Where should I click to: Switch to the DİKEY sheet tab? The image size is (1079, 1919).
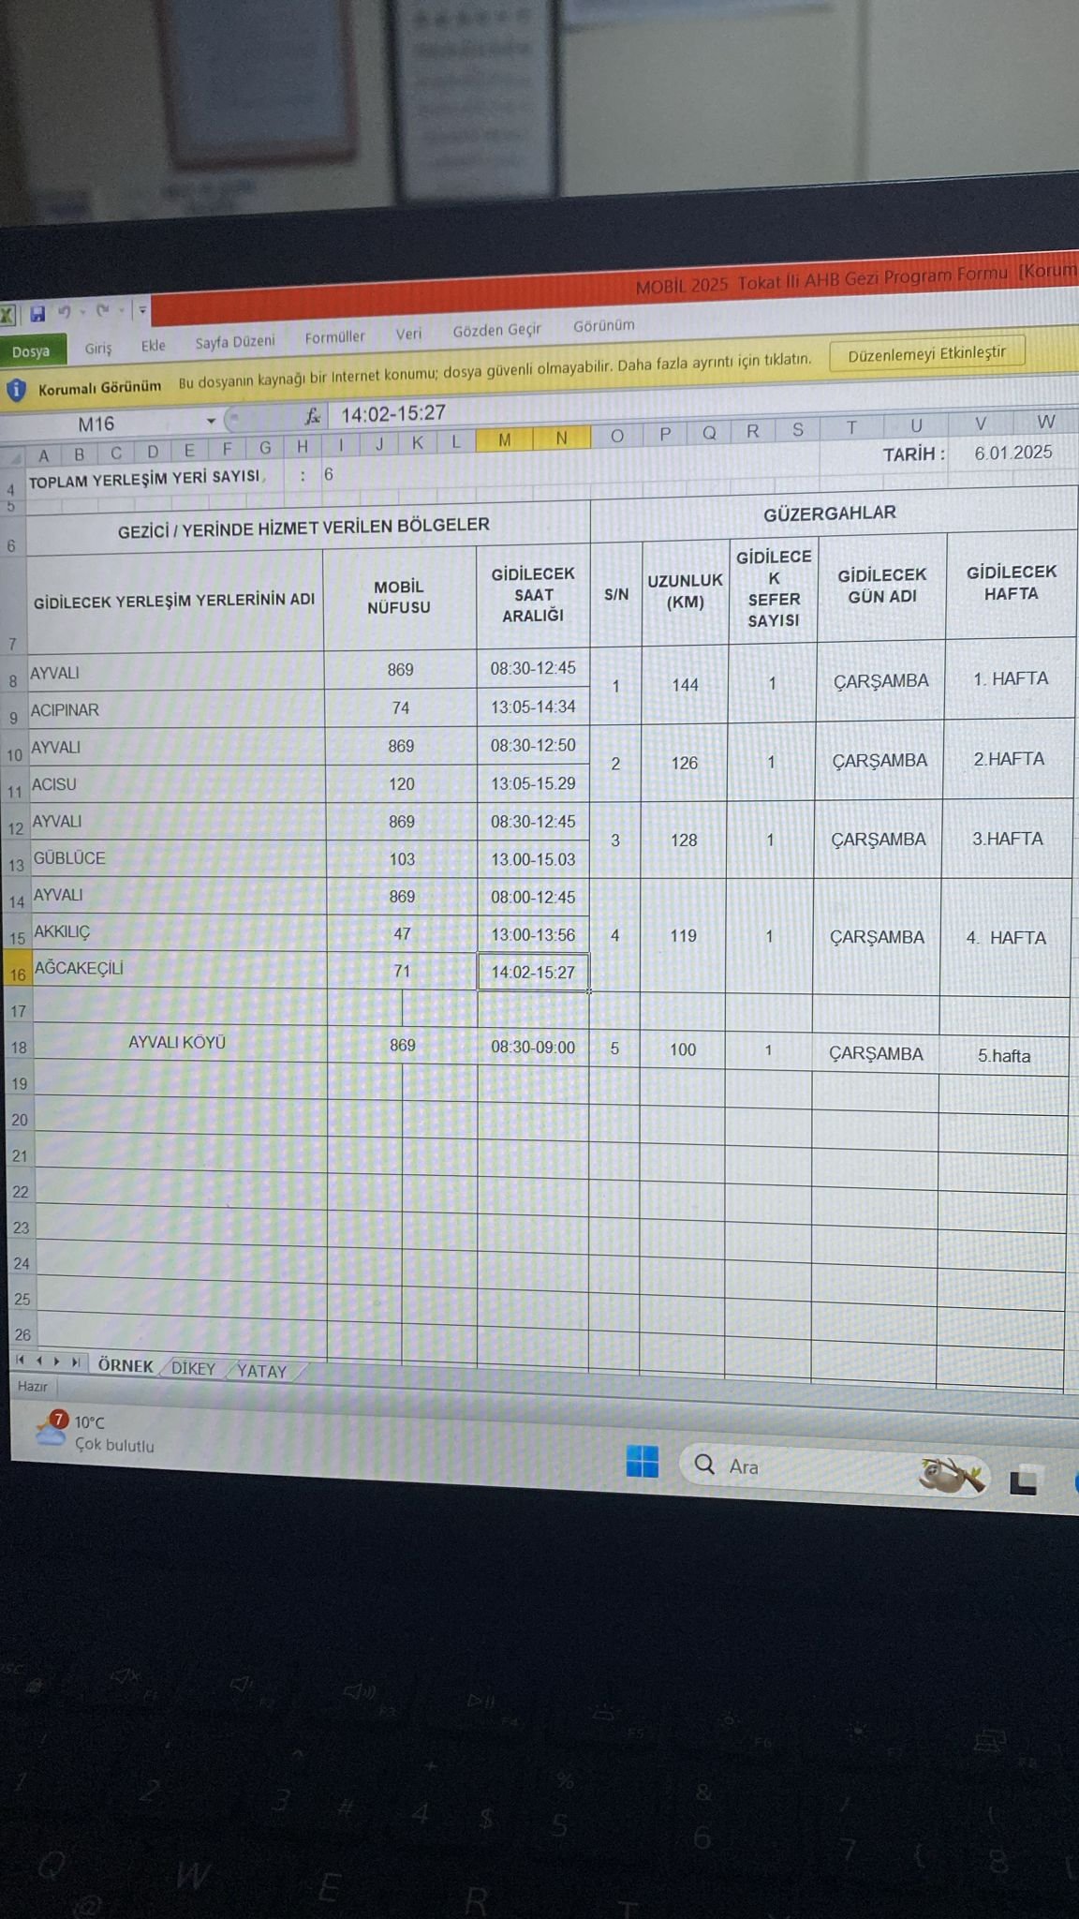coord(193,1368)
